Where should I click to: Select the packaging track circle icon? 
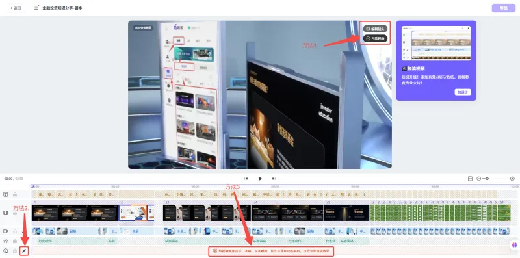(5, 251)
